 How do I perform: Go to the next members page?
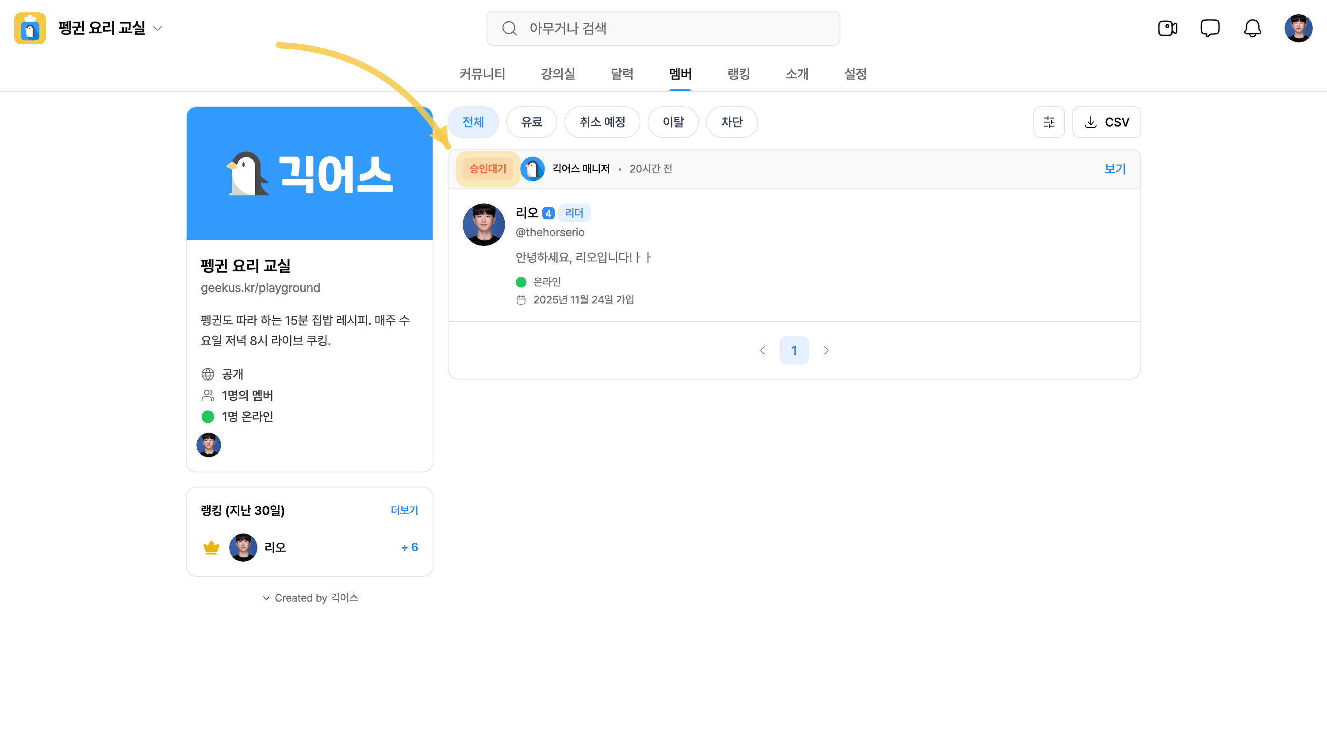[826, 350]
